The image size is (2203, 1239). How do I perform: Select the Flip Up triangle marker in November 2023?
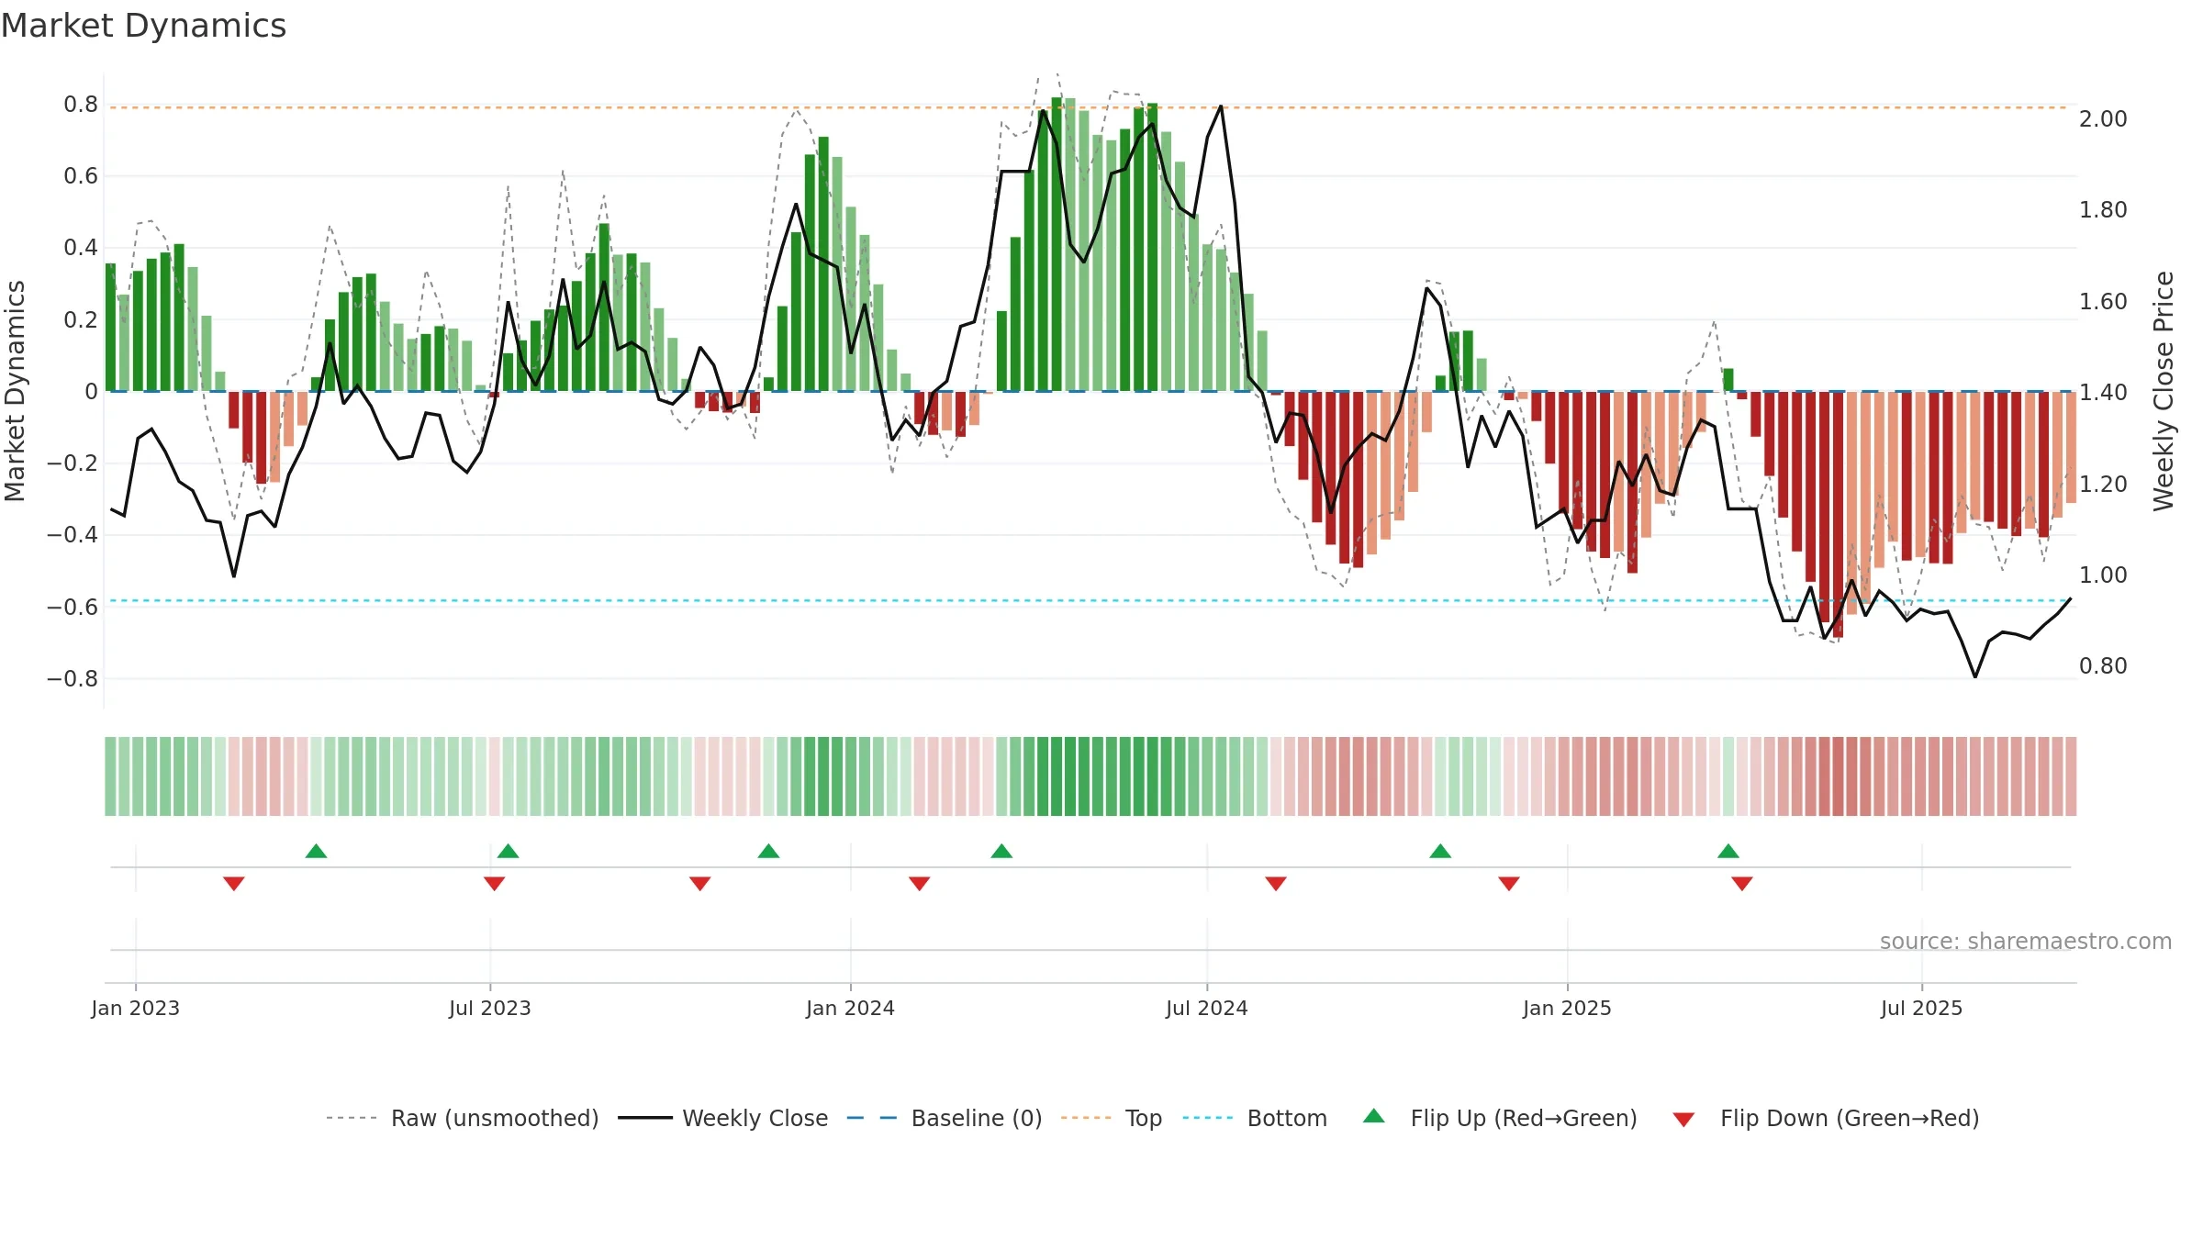(x=768, y=851)
